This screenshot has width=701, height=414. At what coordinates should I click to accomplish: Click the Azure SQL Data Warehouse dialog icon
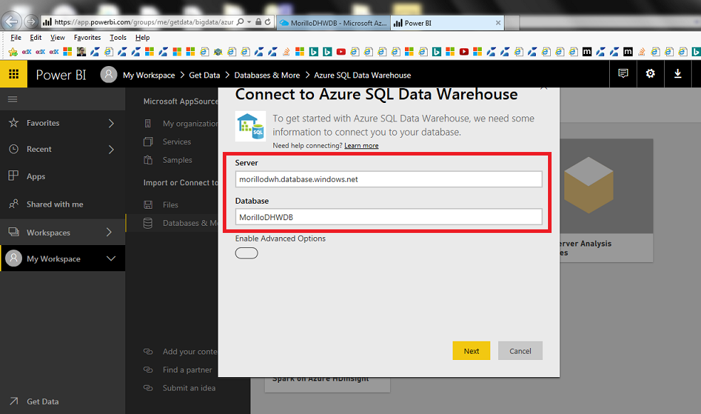tap(251, 126)
